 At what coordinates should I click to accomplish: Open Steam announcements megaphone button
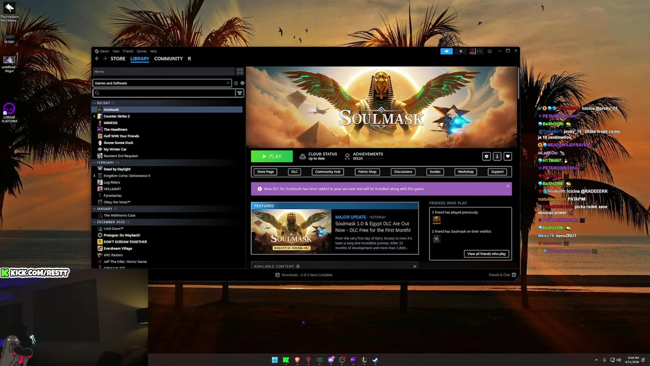coord(446,51)
